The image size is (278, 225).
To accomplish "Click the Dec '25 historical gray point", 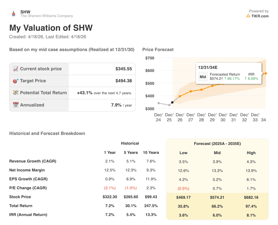I will tap(169, 105).
